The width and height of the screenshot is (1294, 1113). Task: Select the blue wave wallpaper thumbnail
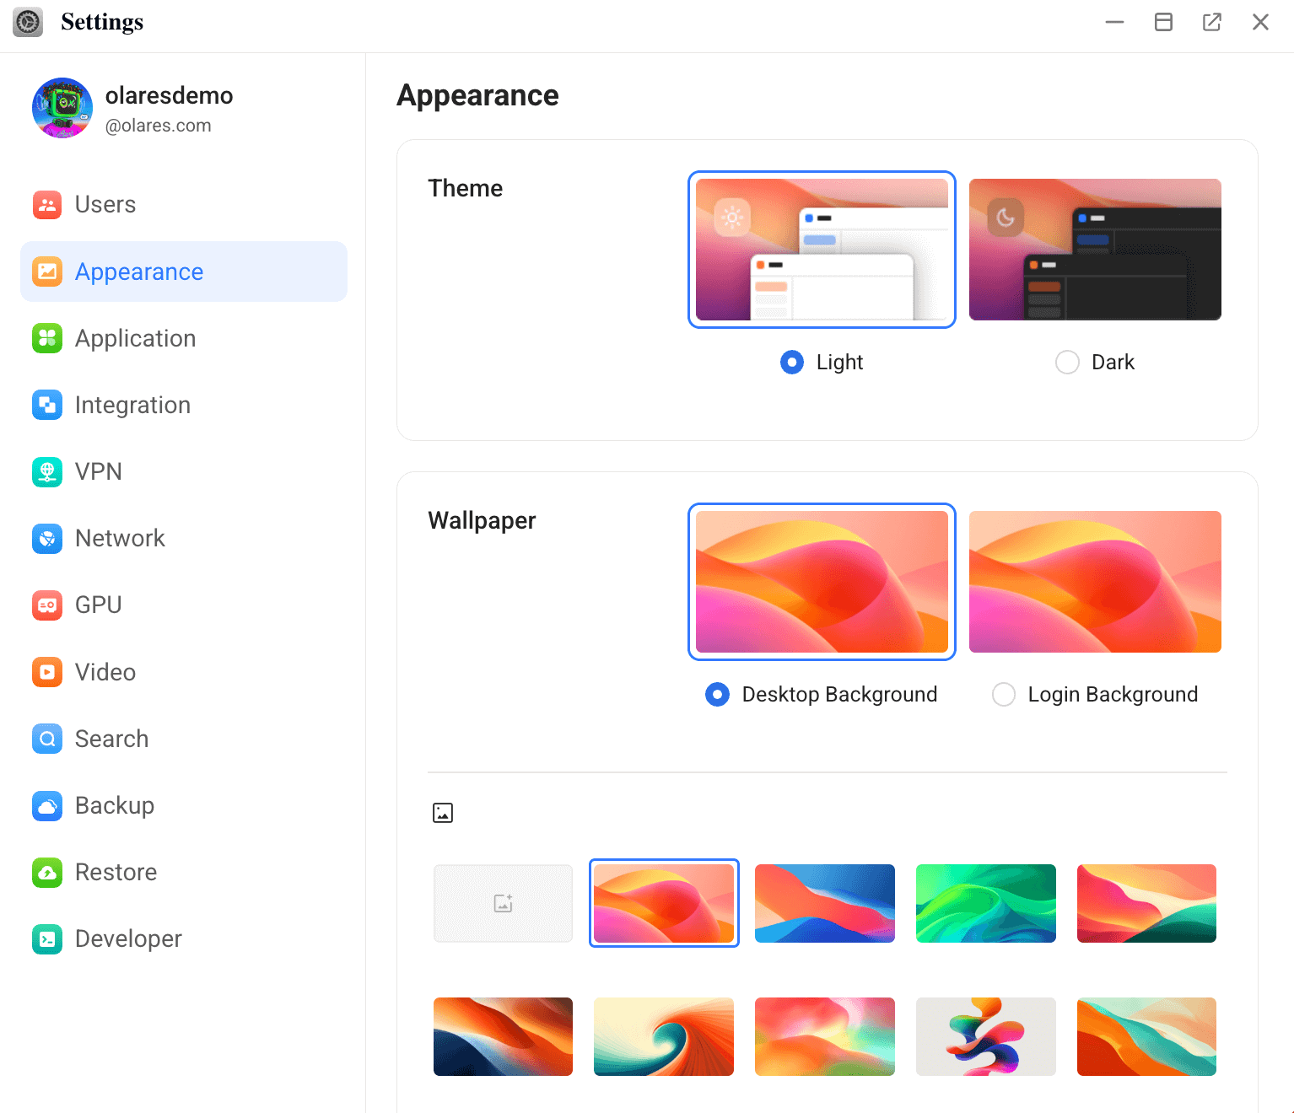pyautogui.click(x=824, y=903)
